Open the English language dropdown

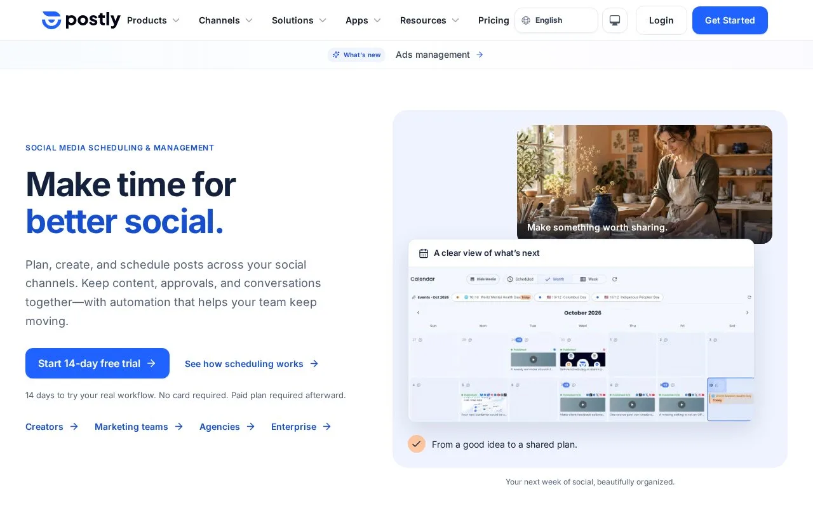(x=556, y=20)
